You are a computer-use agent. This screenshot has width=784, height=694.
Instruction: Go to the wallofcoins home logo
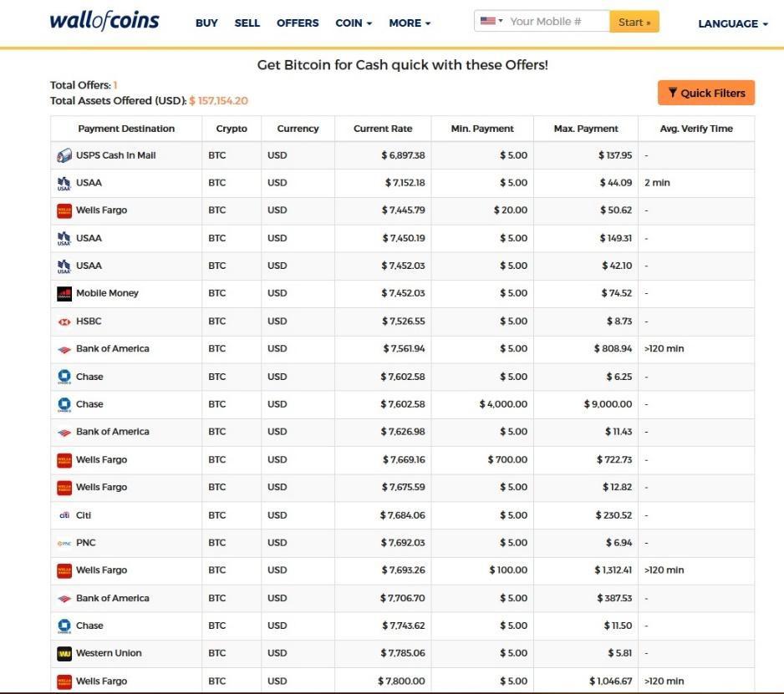click(x=104, y=21)
